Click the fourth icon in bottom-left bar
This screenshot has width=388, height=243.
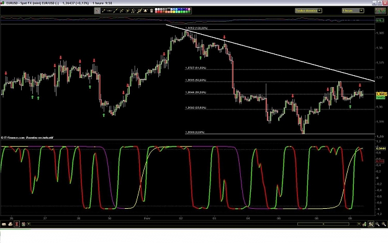coord(24,224)
